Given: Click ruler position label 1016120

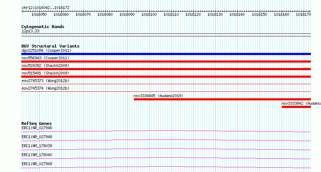Looking at the screenshot, I should (193, 14).
